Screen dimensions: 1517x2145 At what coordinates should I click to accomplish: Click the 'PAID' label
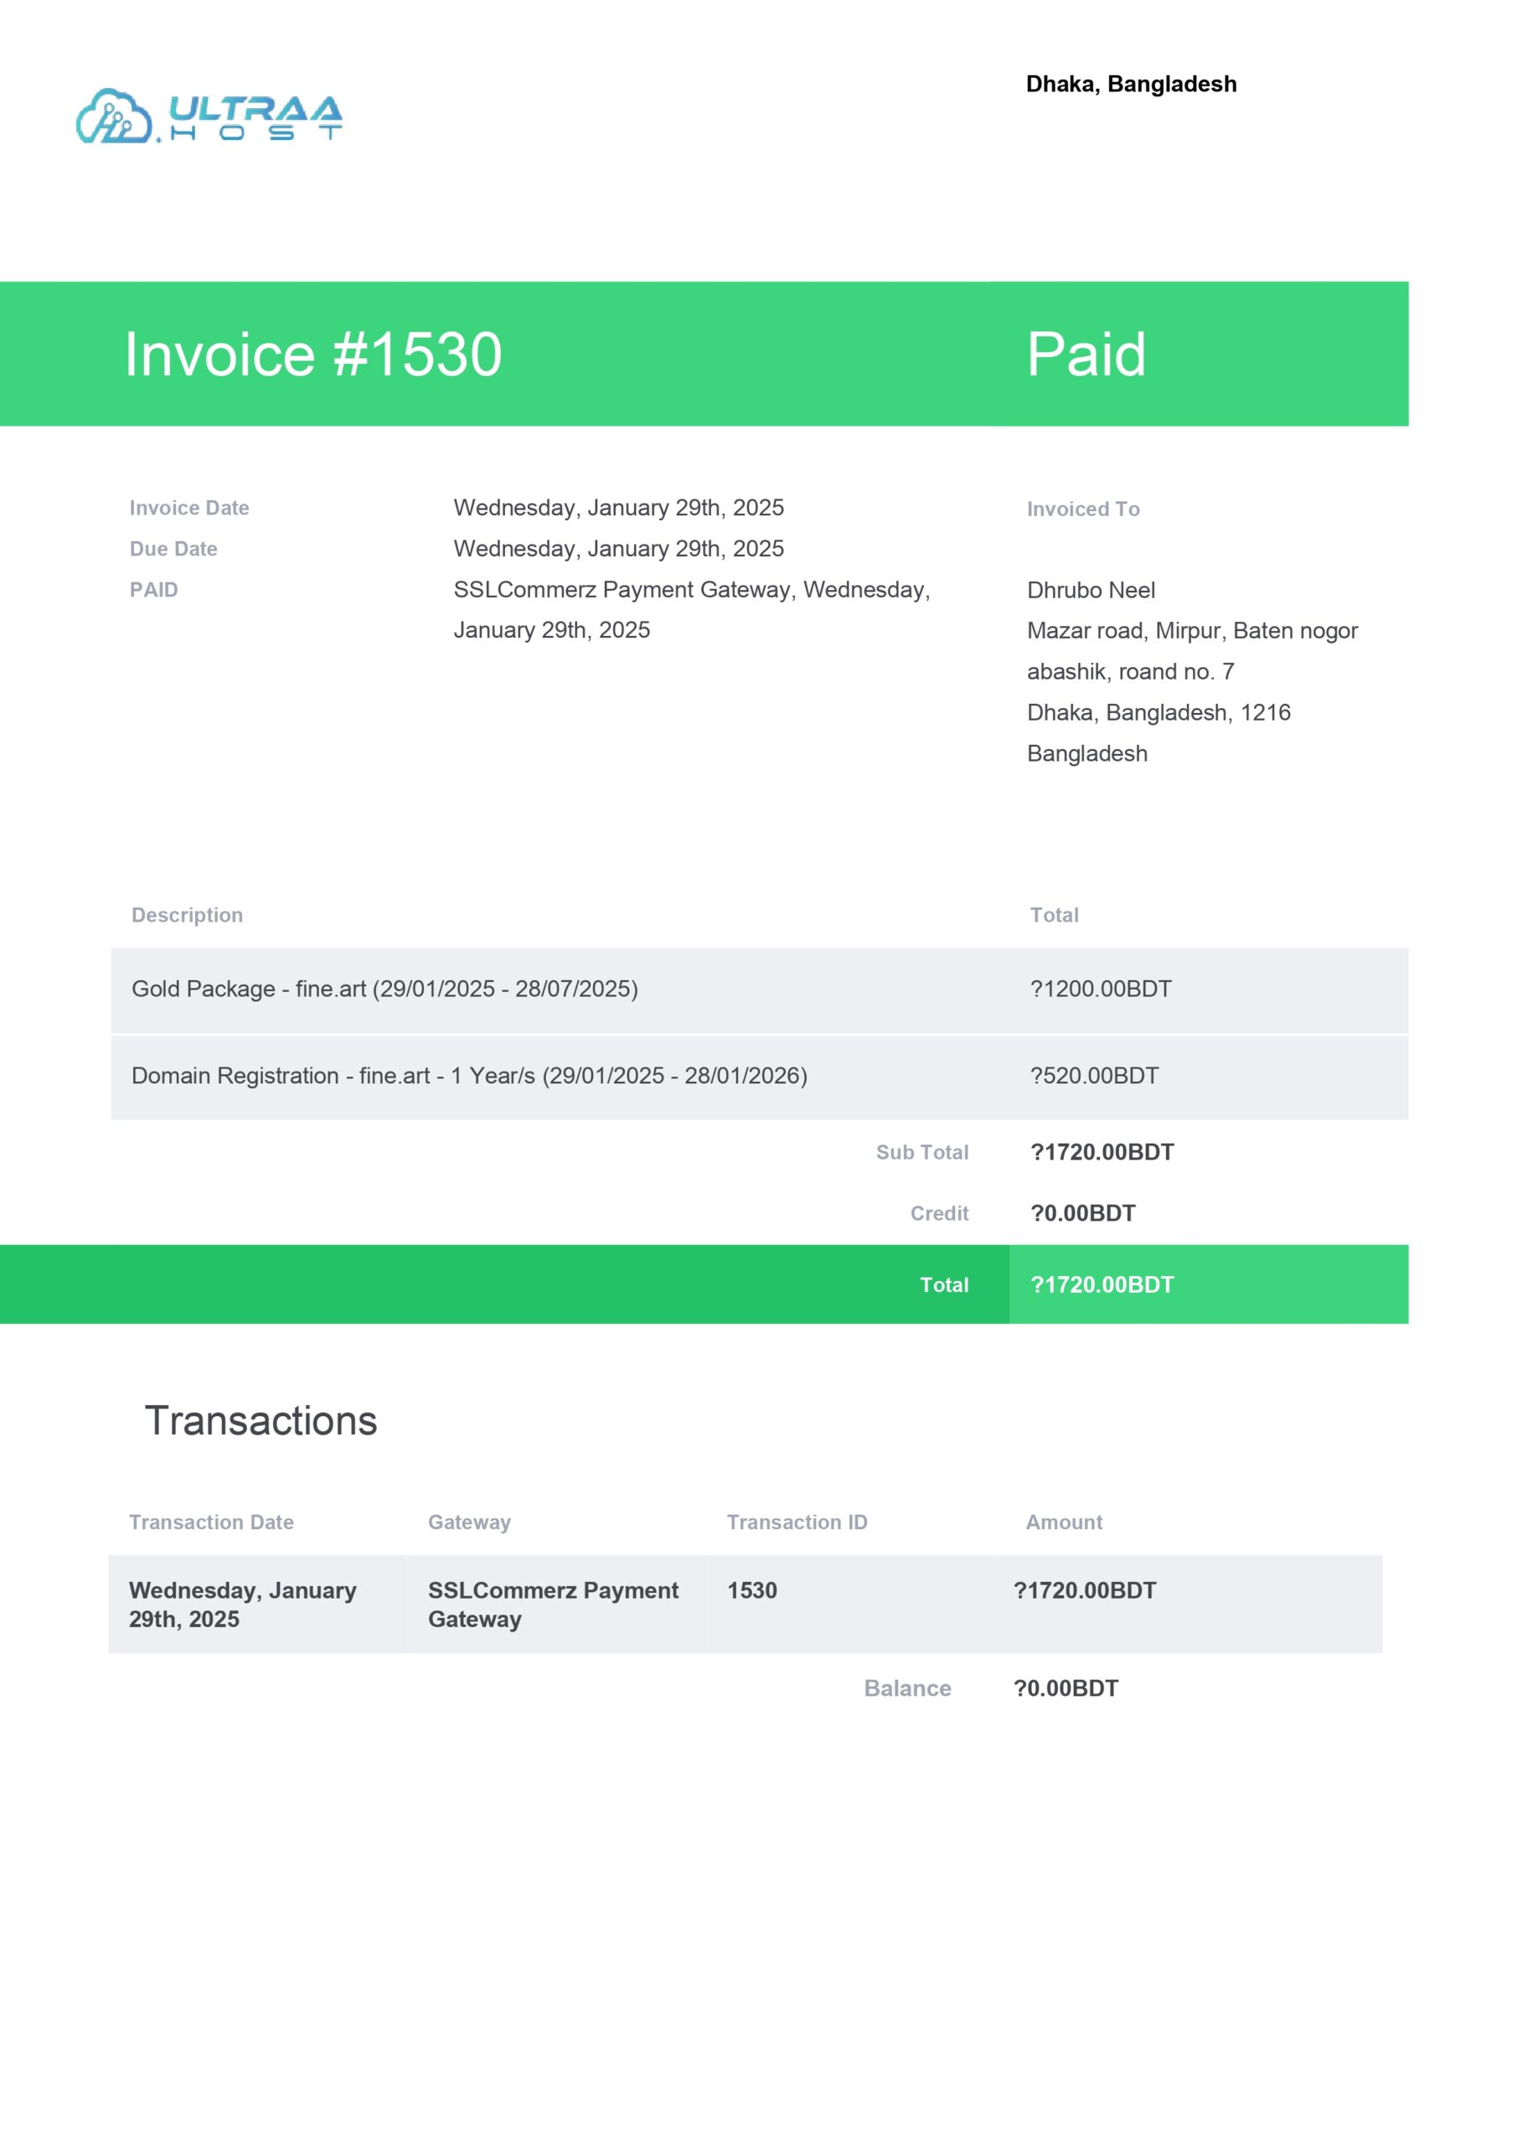click(x=153, y=591)
